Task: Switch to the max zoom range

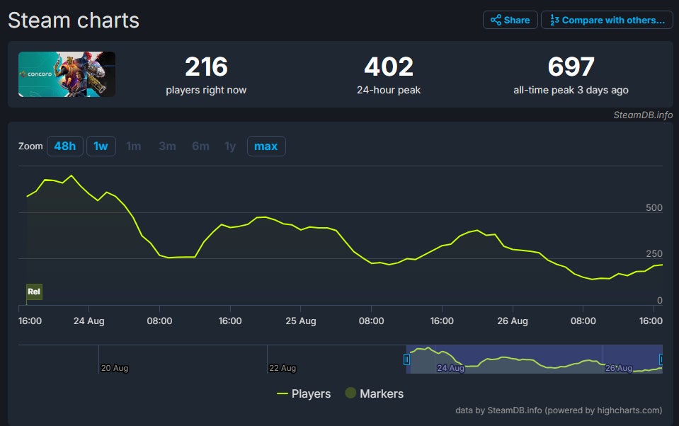Action: pos(266,146)
